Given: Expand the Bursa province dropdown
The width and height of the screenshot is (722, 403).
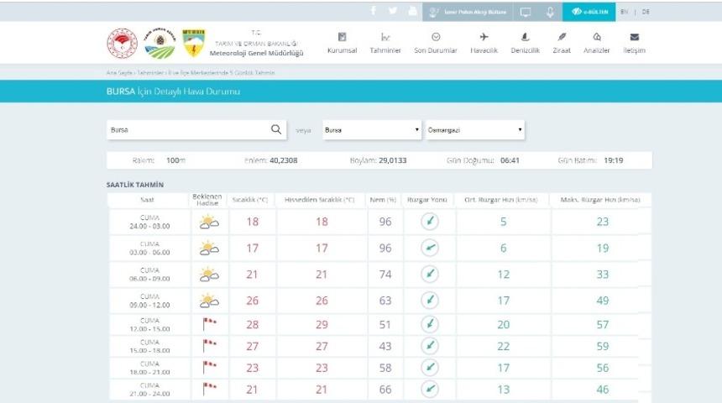Looking at the screenshot, I should [372, 130].
